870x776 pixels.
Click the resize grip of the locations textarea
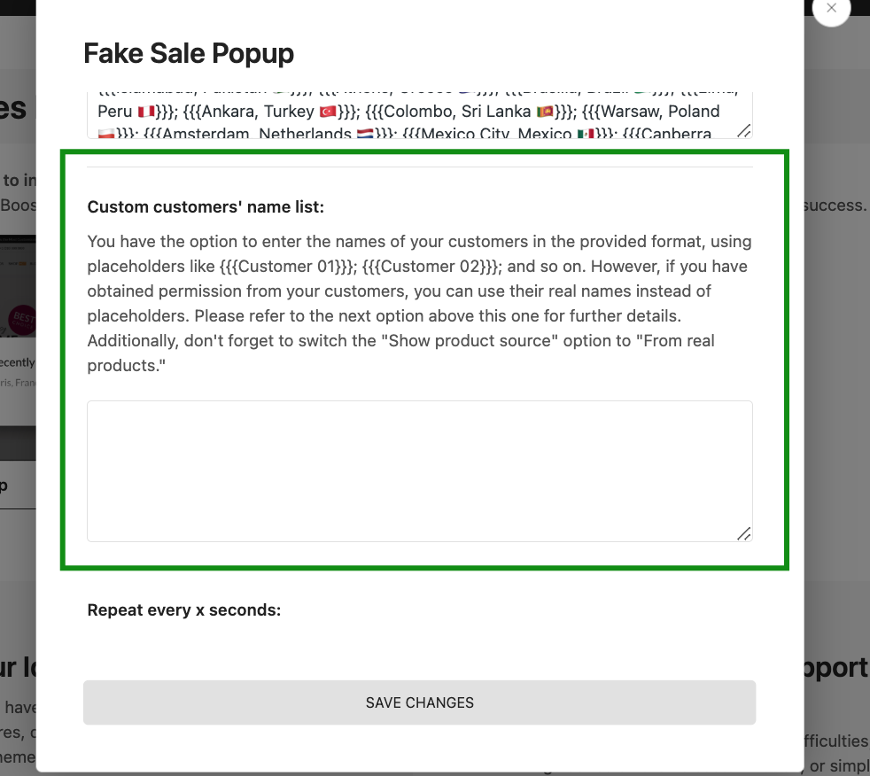(744, 131)
